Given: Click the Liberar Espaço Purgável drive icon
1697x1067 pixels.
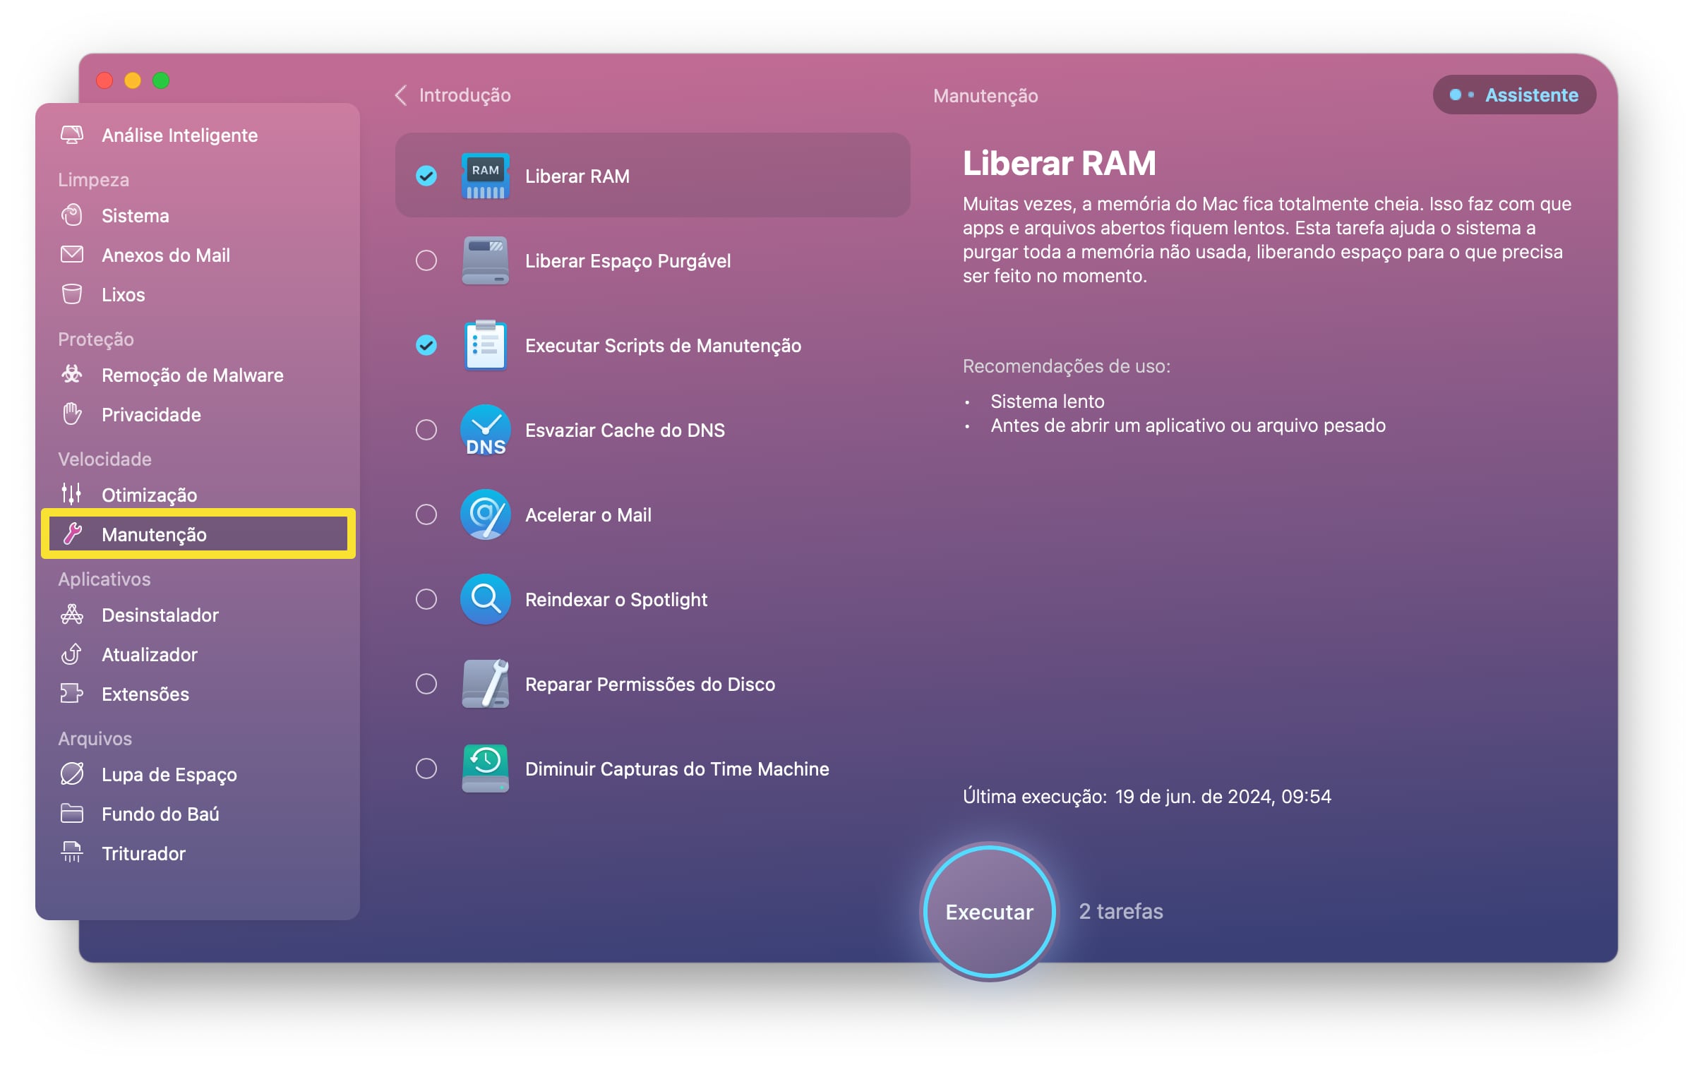Looking at the screenshot, I should coord(485,260).
